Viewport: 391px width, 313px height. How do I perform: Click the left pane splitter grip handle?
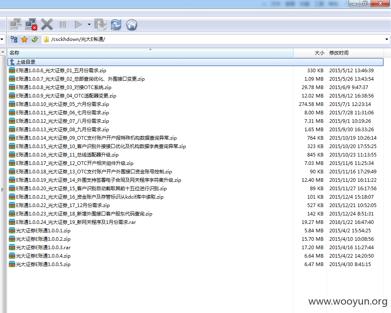pyautogui.click(x=2, y=190)
